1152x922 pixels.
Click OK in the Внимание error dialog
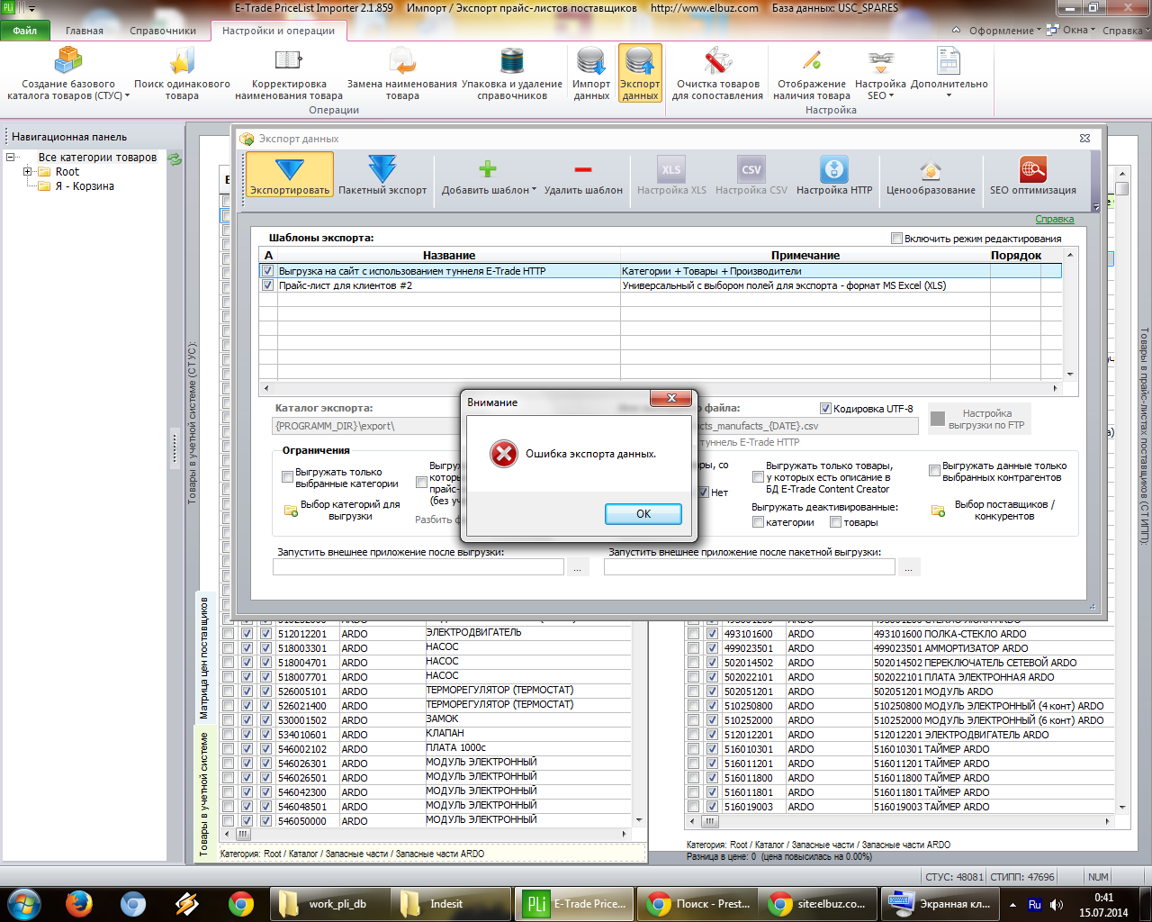[643, 514]
